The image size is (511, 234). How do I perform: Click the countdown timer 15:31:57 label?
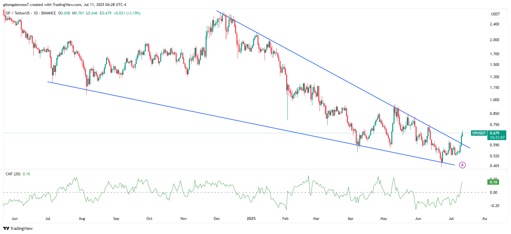(497, 138)
